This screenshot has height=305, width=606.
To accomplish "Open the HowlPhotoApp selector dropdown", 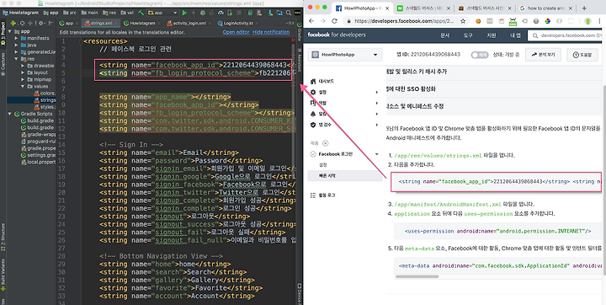I will (345, 55).
